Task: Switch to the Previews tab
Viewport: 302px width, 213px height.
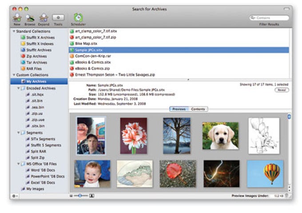Action: click(179, 109)
